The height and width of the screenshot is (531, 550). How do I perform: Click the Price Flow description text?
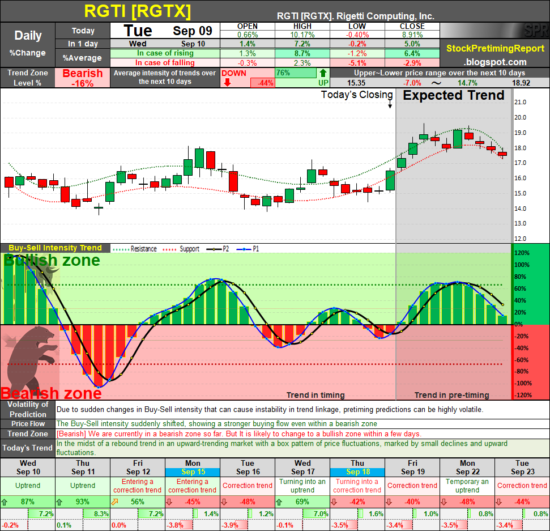pos(217,423)
